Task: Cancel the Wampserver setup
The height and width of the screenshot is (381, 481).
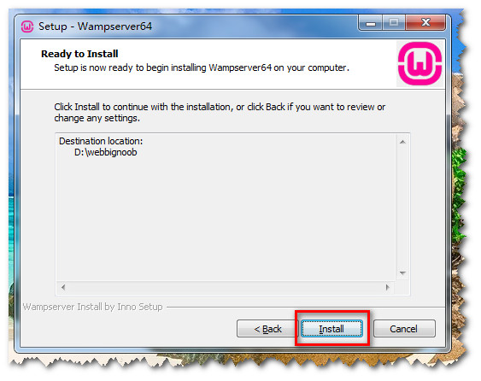Action: 404,329
